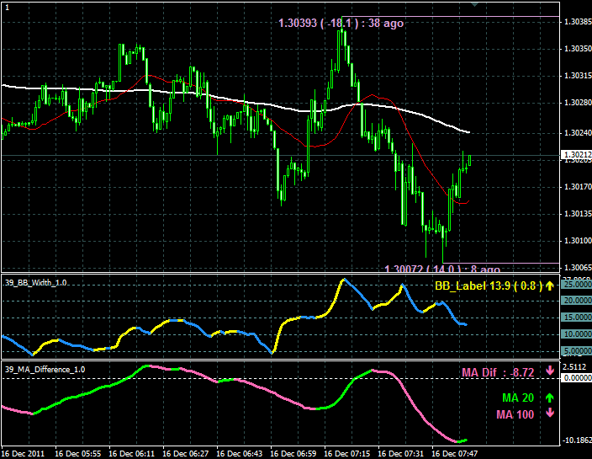Click the pink MA 100 label
Image resolution: width=592 pixels, height=459 pixels.
[515, 414]
